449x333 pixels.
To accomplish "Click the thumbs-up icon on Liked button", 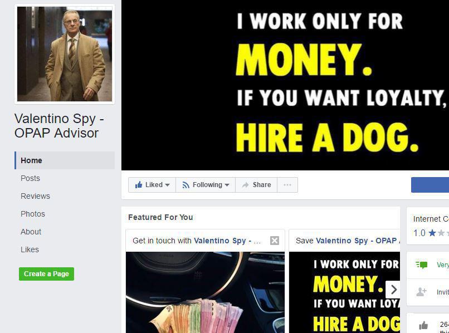I will pos(139,185).
